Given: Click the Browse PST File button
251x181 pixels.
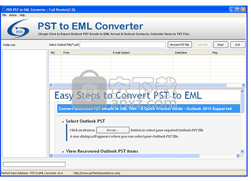Looking at the screenshot, I should click(180, 45).
